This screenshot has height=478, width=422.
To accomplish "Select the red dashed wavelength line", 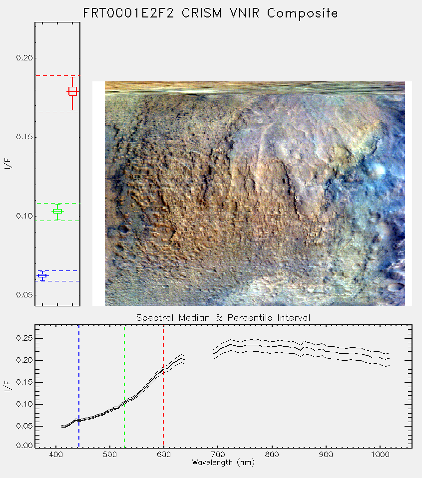I will coord(163,386).
